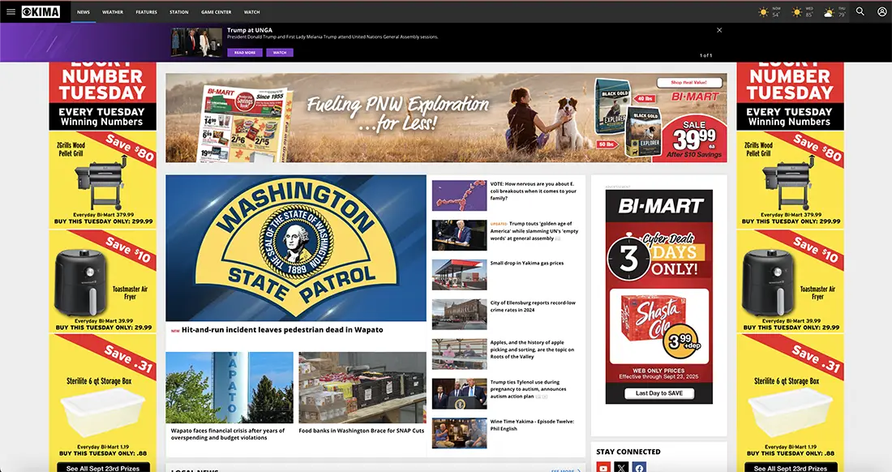Open the Wapato water tower thumbnail
The width and height of the screenshot is (892, 472).
(x=229, y=388)
